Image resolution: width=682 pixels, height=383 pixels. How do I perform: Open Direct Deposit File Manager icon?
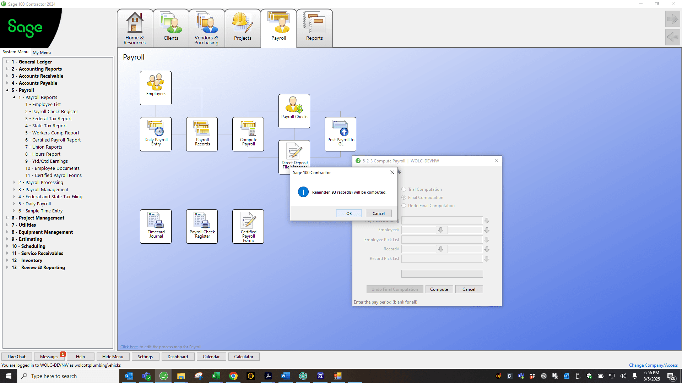coord(294,154)
